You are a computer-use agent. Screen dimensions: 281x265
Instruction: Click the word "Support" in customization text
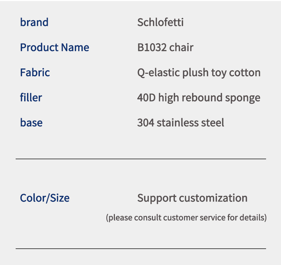tap(157, 198)
